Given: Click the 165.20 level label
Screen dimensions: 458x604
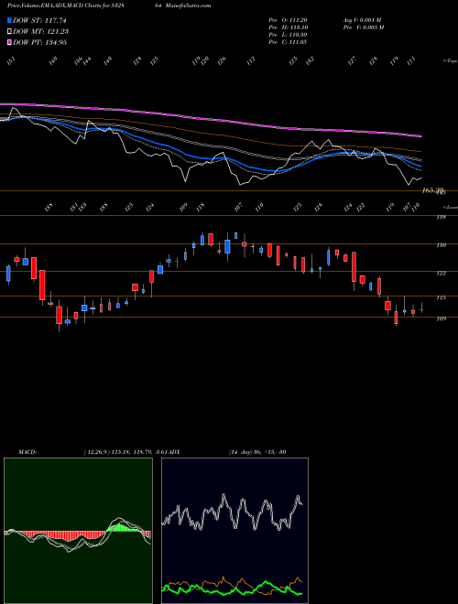Looking at the screenshot, I should pyautogui.click(x=433, y=190).
